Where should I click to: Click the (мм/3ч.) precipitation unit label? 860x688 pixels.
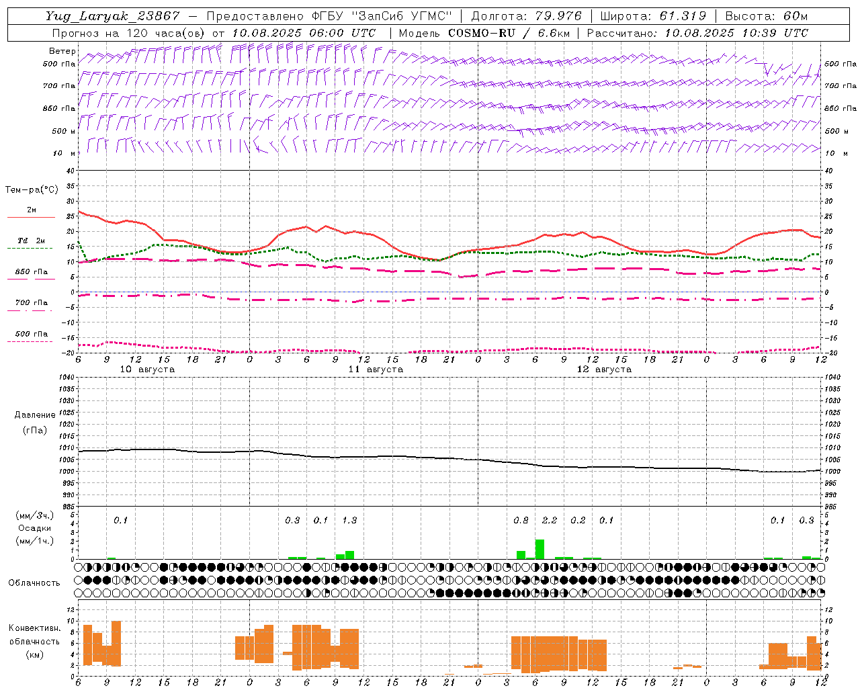tap(35, 516)
